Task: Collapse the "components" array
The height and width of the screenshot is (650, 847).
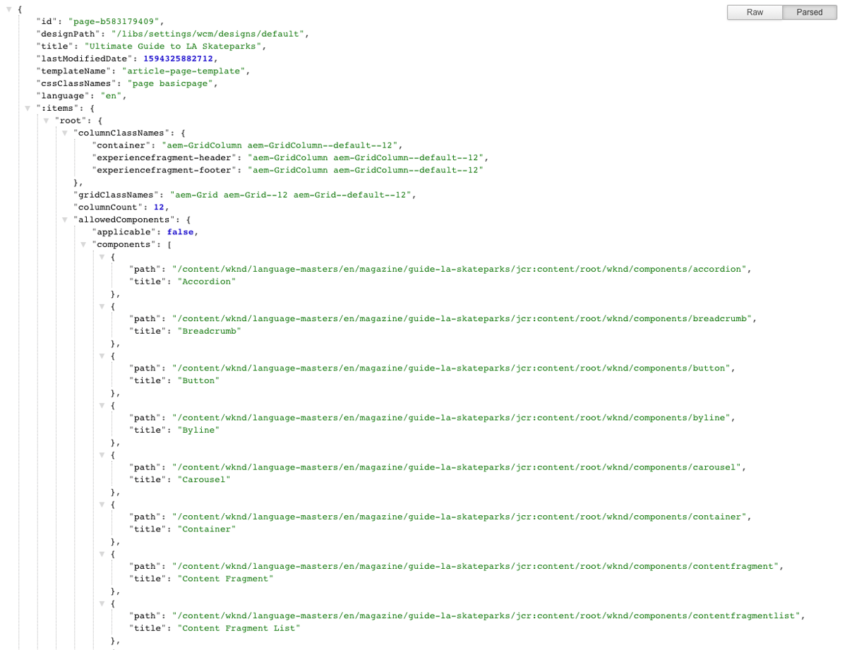Action: pos(82,243)
